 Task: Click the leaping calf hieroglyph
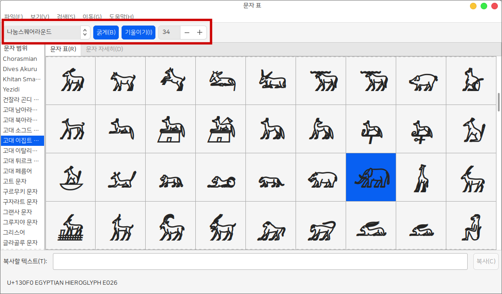(170, 81)
